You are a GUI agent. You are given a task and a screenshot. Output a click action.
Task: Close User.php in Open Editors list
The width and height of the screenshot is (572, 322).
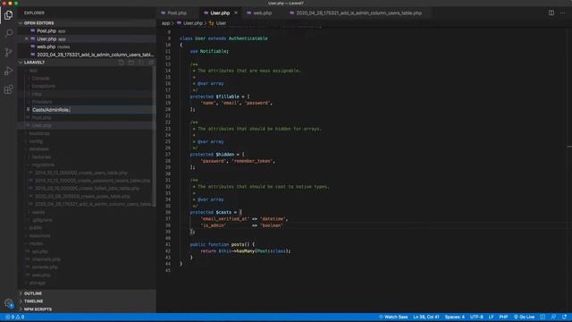(x=26, y=38)
